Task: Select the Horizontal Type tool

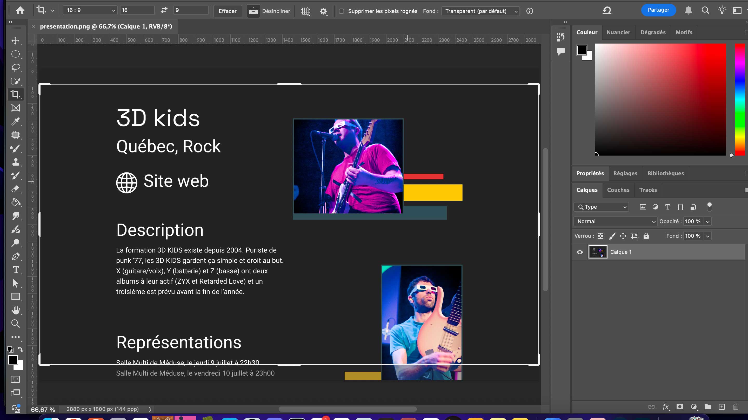Action: pos(16,270)
